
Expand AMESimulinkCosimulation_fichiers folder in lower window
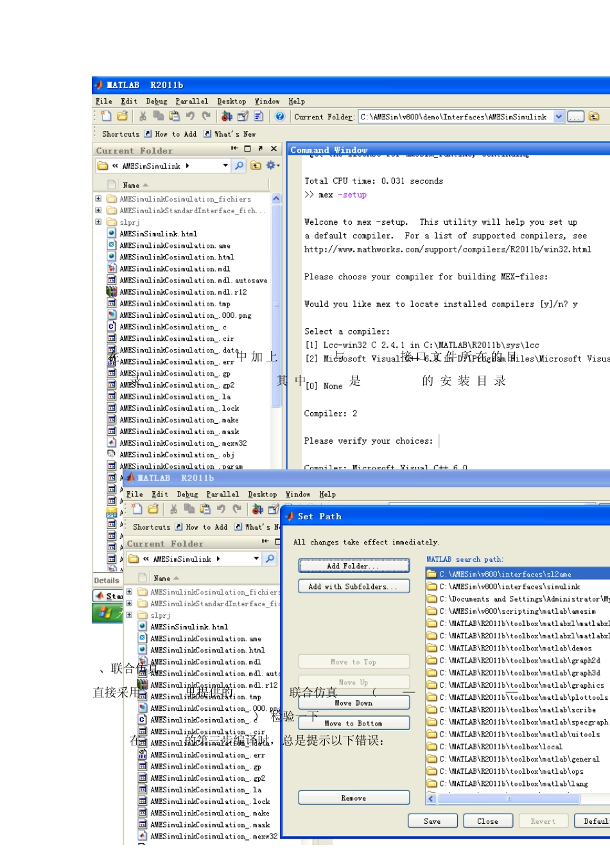(129, 592)
